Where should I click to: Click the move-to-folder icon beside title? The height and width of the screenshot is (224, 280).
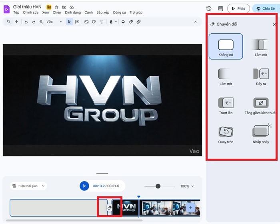point(64,7)
